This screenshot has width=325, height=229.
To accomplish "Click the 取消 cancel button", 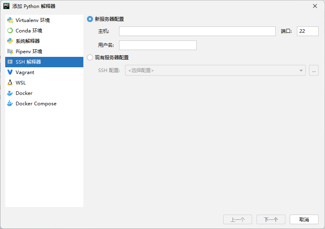I will (x=304, y=219).
